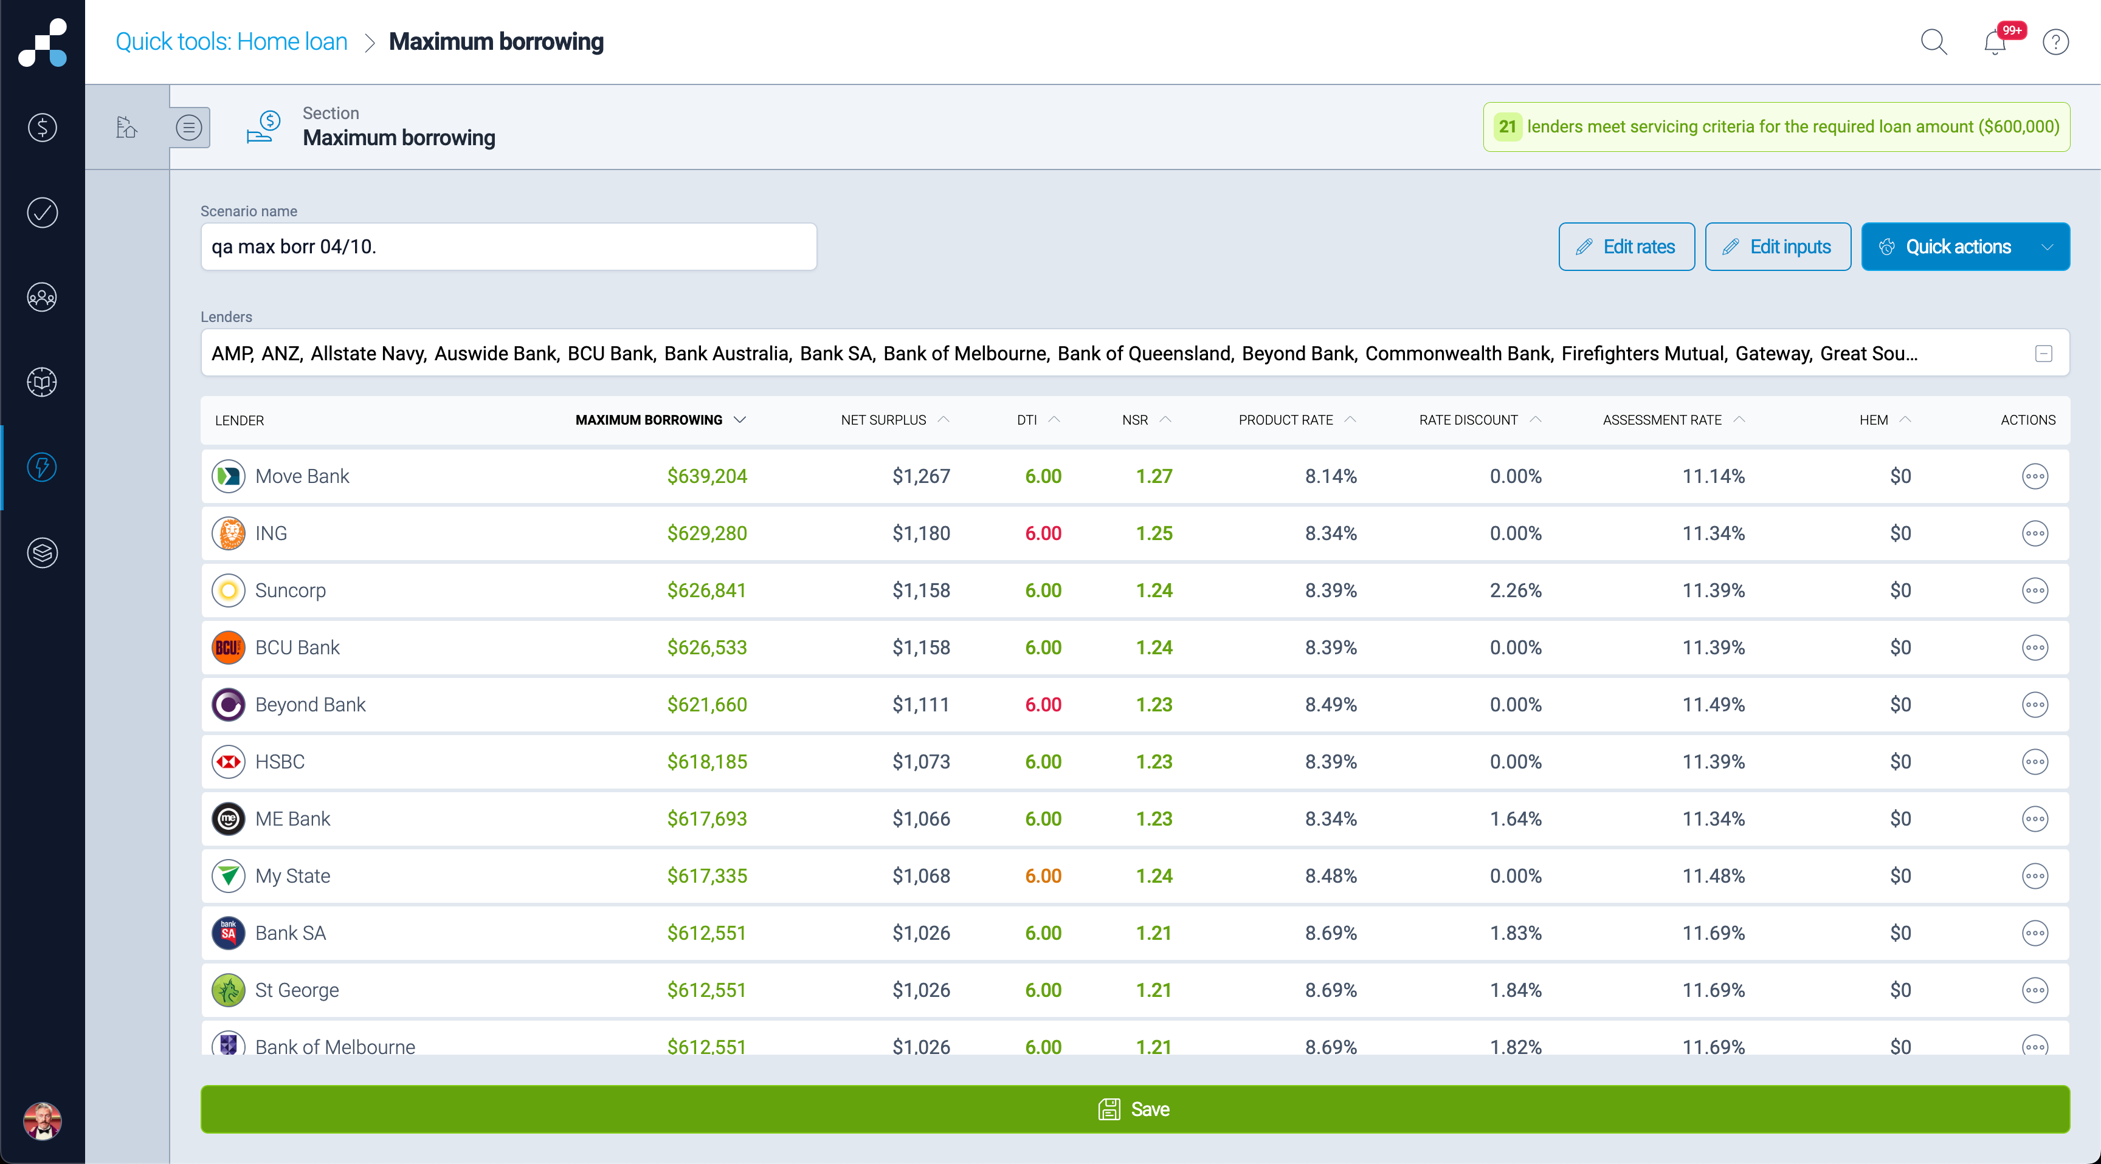
Task: Open actions menu for Move Bank row
Action: (2035, 476)
